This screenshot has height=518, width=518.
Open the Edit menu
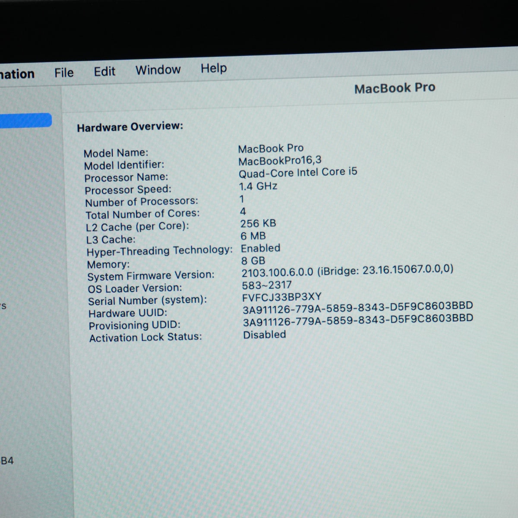[104, 71]
